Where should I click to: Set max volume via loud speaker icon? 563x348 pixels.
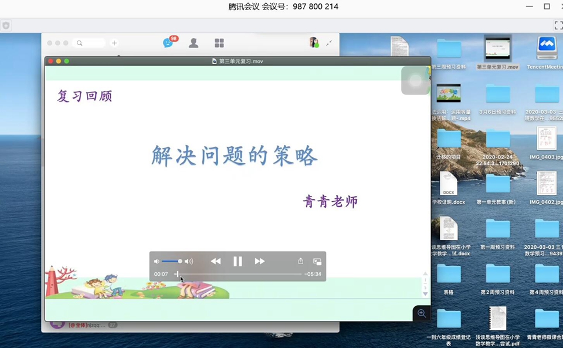tap(189, 261)
